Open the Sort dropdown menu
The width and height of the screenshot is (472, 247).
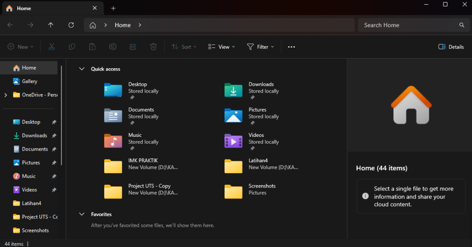tap(184, 47)
